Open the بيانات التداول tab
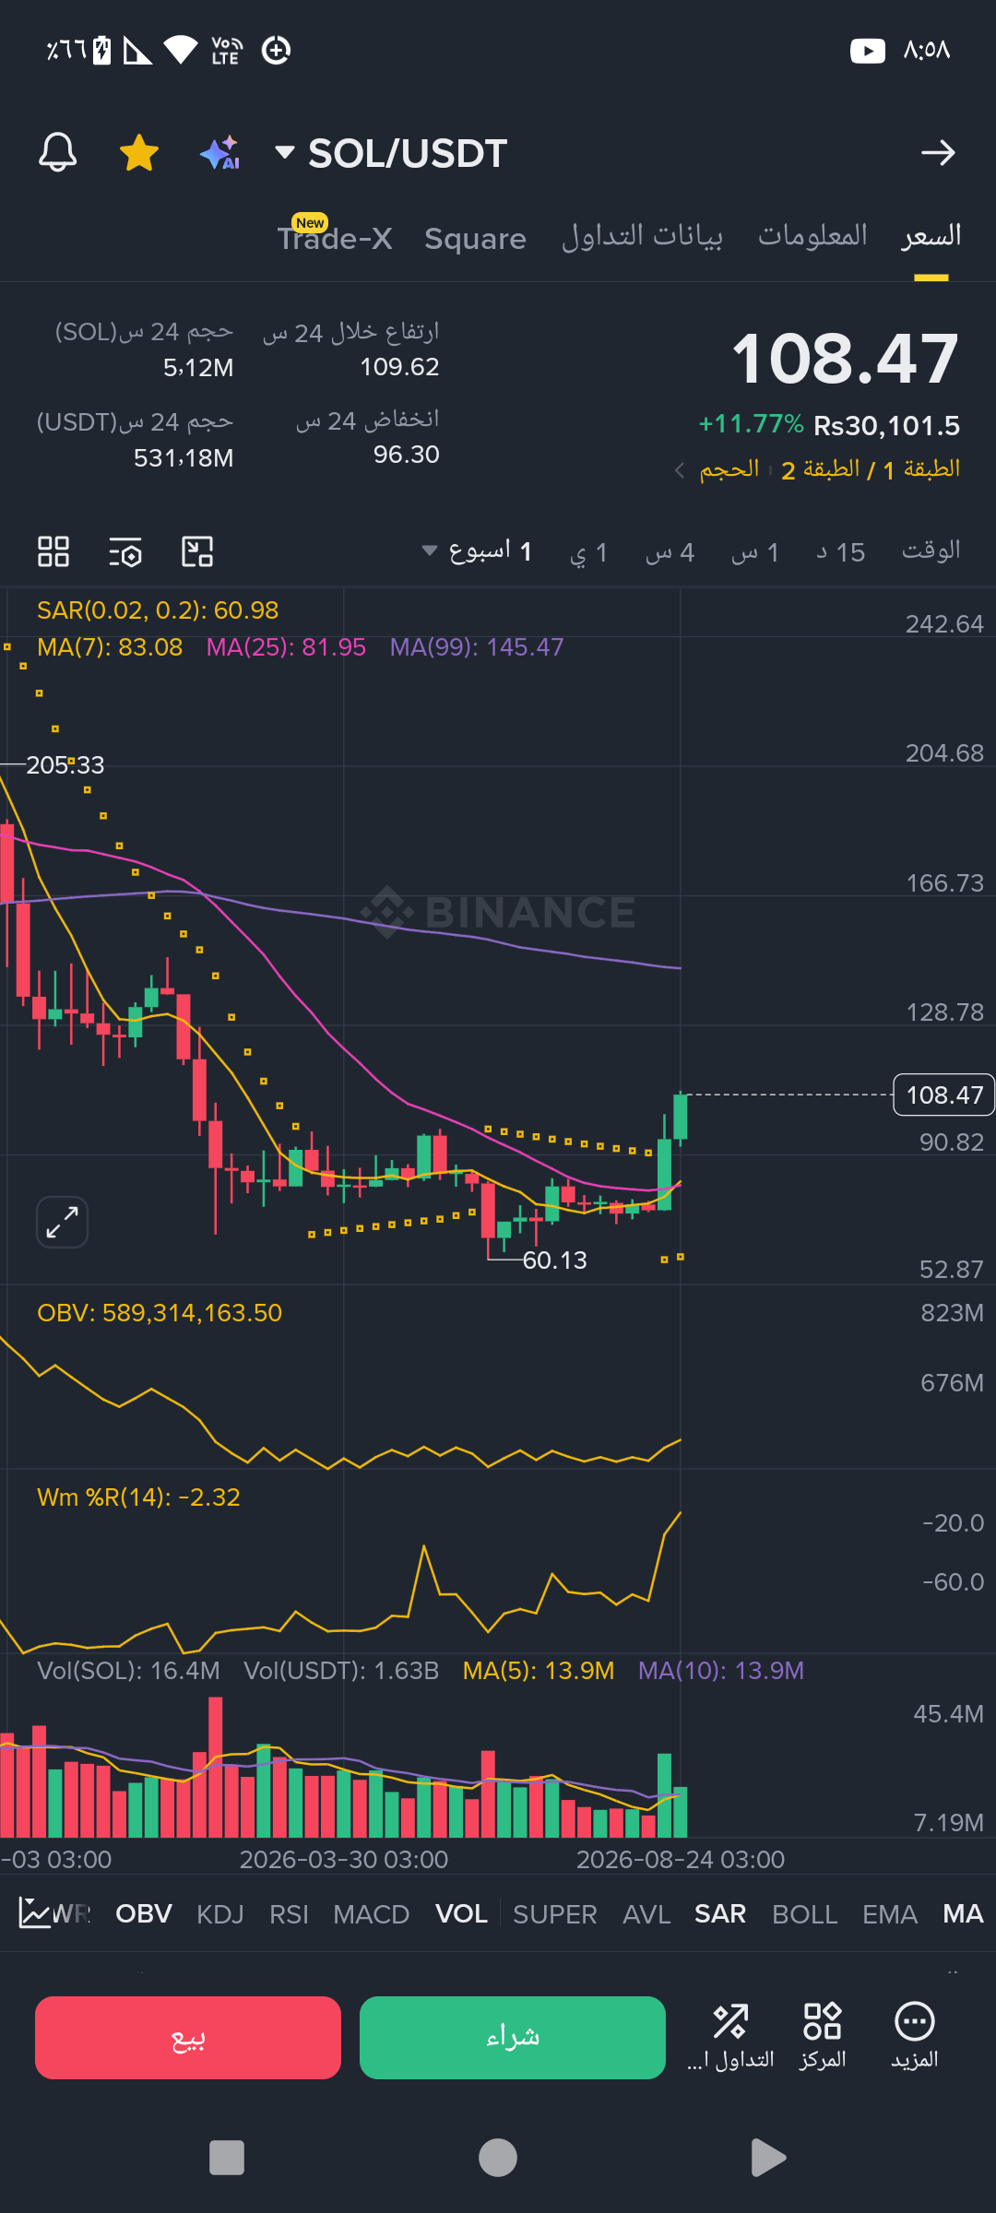The width and height of the screenshot is (996, 2213). coord(642,237)
